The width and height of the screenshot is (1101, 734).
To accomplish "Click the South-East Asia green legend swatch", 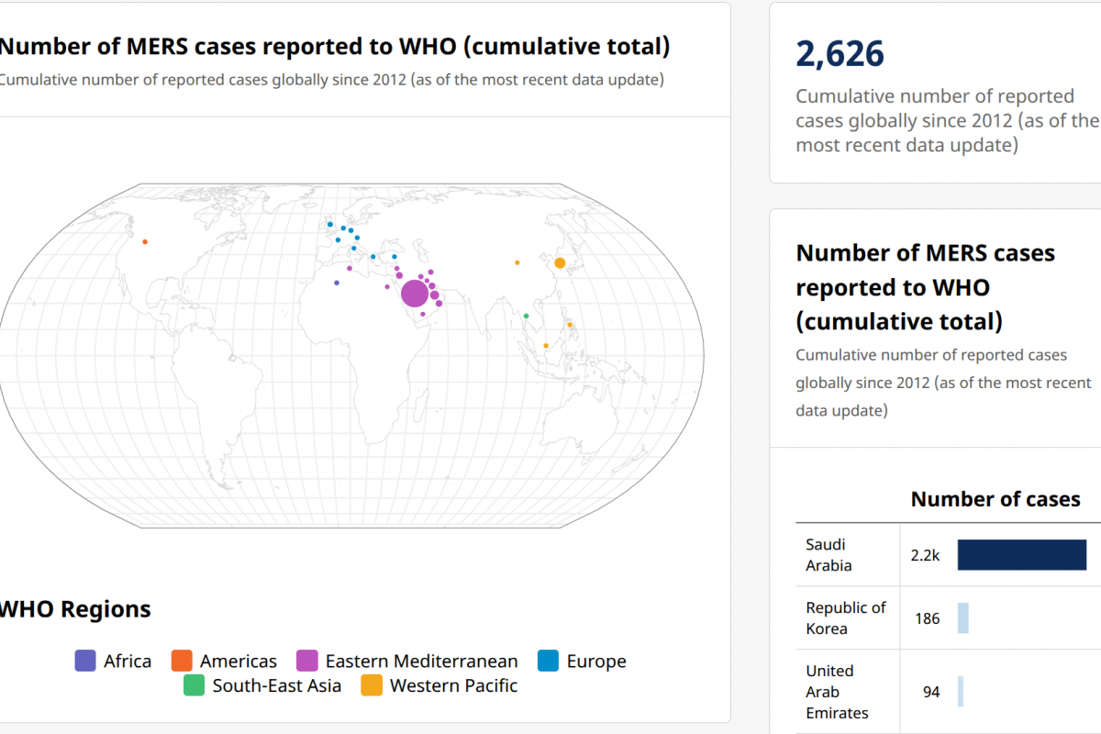I will point(194,685).
